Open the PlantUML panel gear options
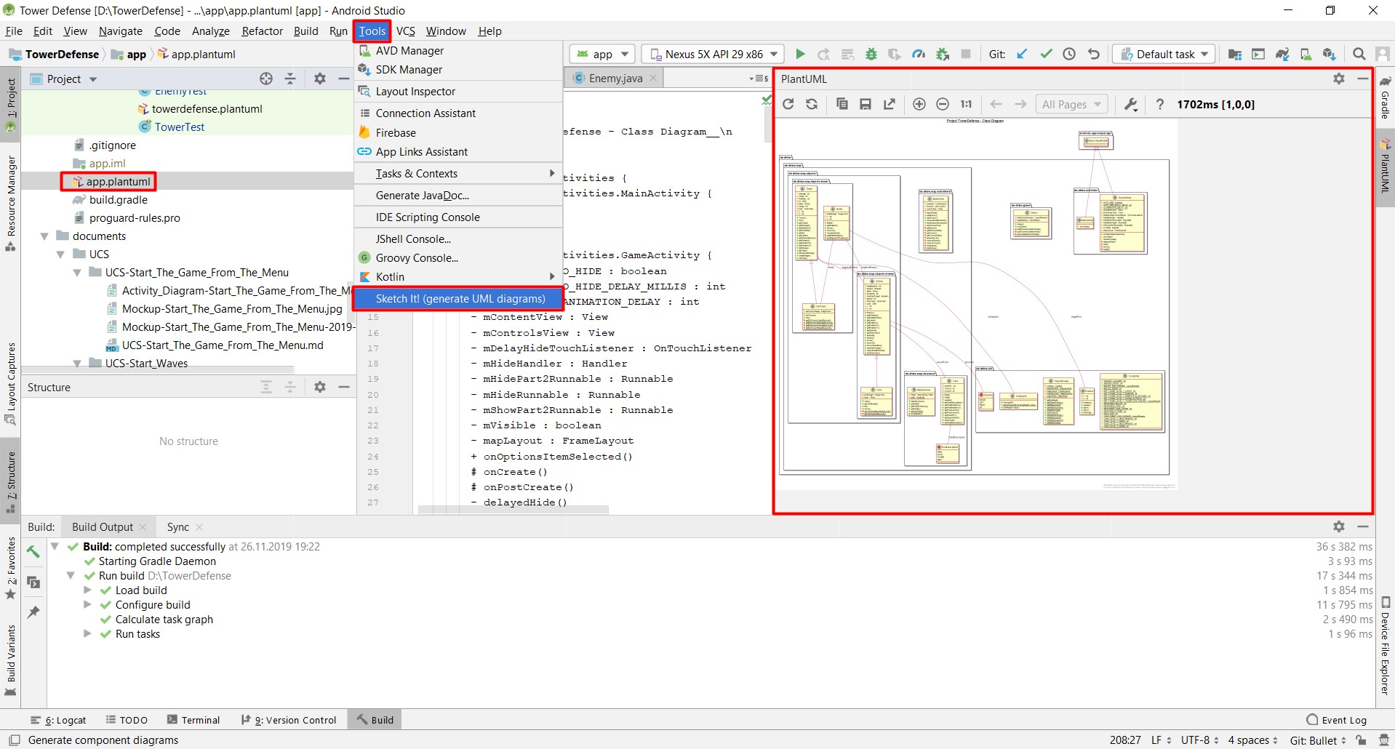This screenshot has height=749, width=1395. (x=1339, y=79)
